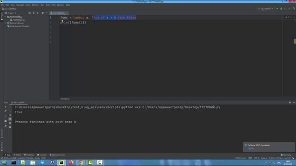296x166 pixels.
Task: Hide the Run panel with minus icon
Action: [x=294, y=102]
